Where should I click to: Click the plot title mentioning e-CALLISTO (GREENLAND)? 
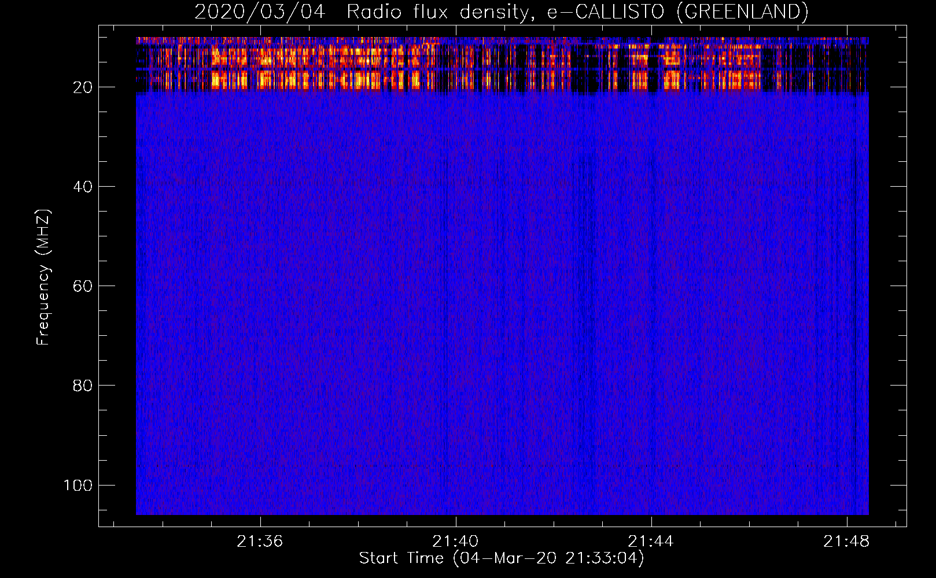tap(501, 12)
